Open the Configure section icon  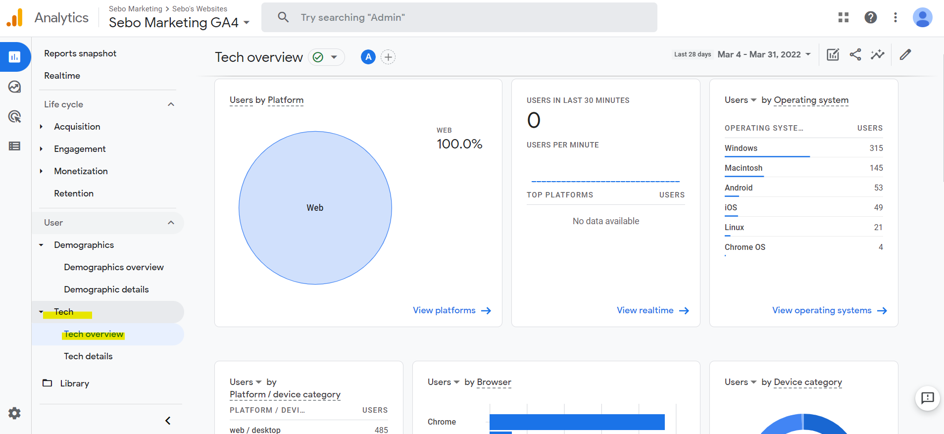(x=15, y=146)
